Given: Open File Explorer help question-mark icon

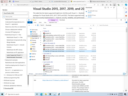Looking at the screenshot, I should point(126,22).
